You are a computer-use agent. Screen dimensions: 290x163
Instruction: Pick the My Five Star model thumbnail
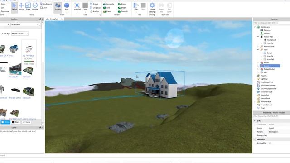click(x=29, y=49)
